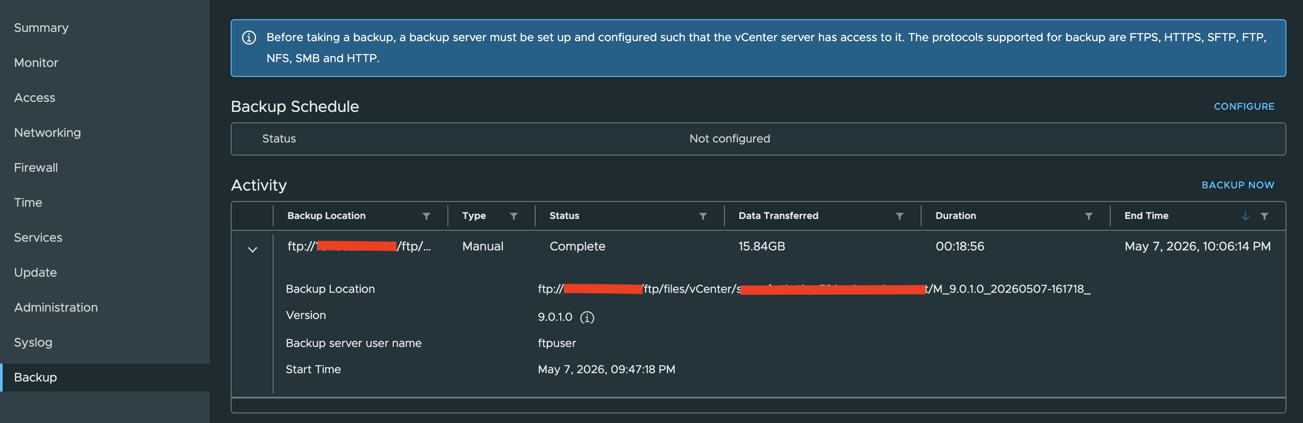Open the Monitor page
The image size is (1303, 423).
point(36,63)
